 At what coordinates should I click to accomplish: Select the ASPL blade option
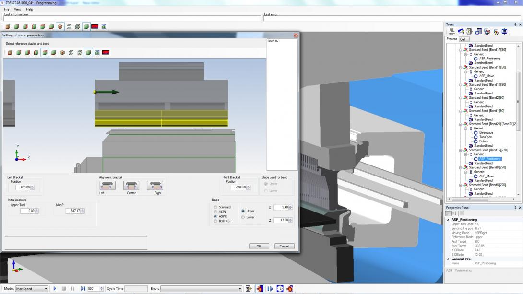click(215, 212)
